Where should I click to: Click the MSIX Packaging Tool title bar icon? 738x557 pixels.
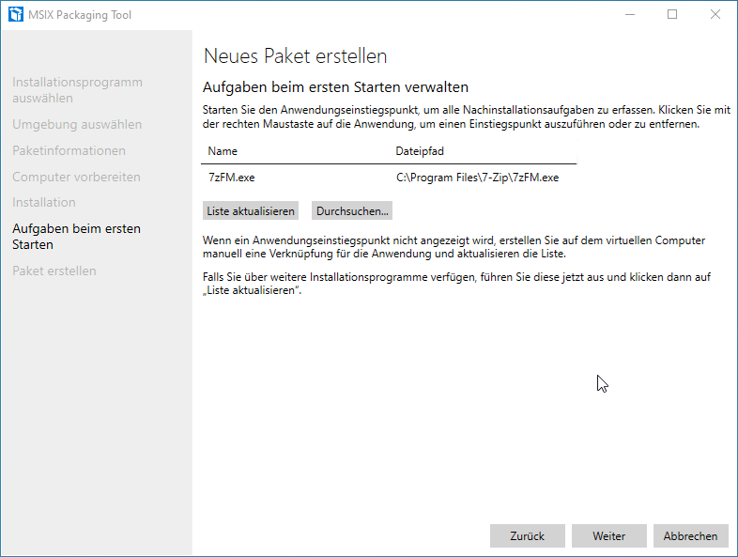tap(14, 15)
